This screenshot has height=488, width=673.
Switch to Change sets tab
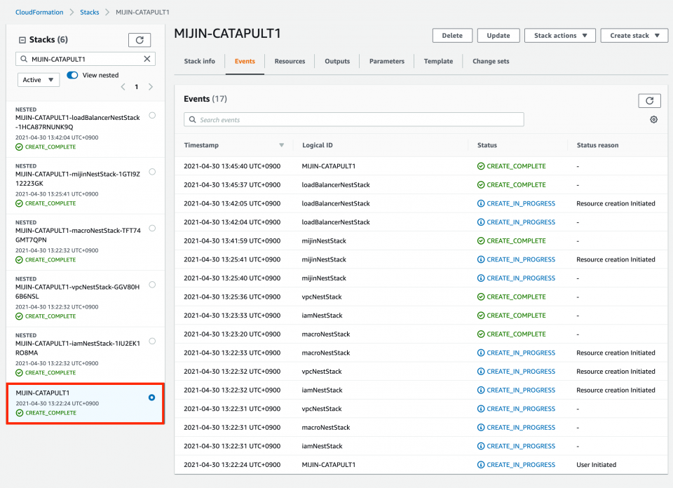[491, 62]
